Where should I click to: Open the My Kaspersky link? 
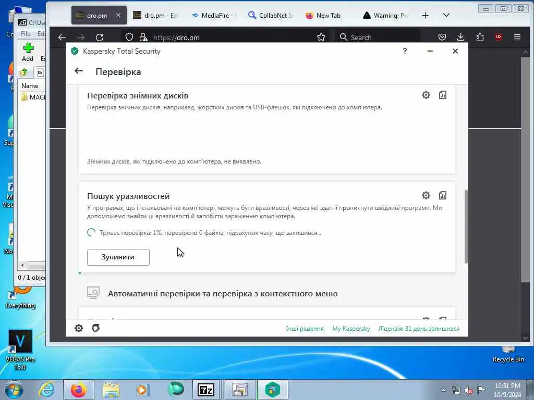pos(351,329)
